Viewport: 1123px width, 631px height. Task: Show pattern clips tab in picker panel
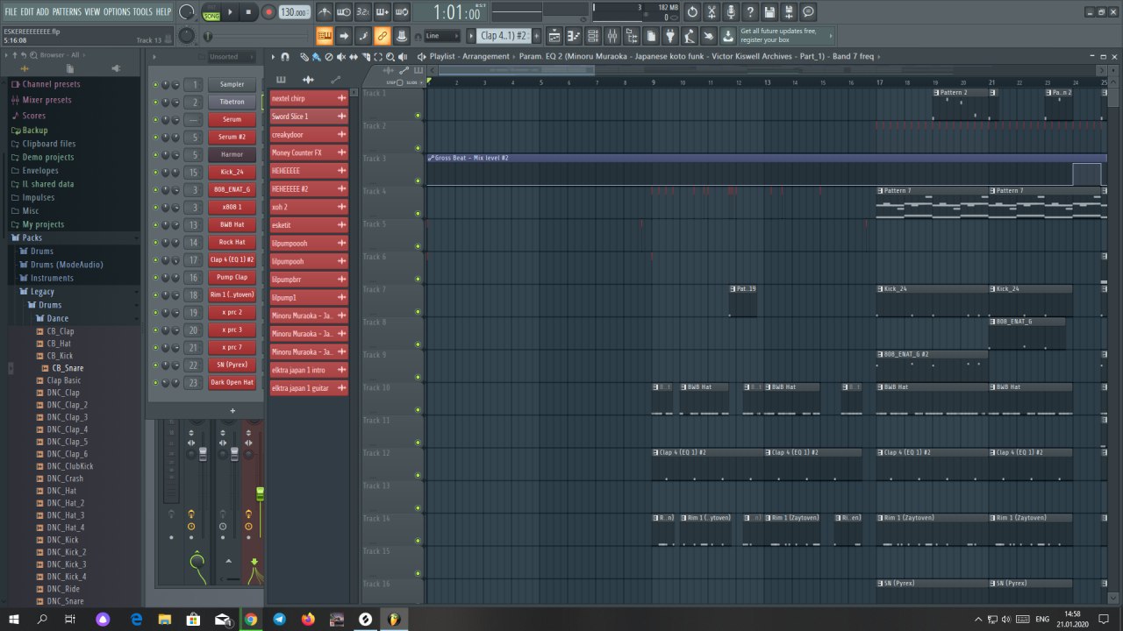[x=281, y=80]
